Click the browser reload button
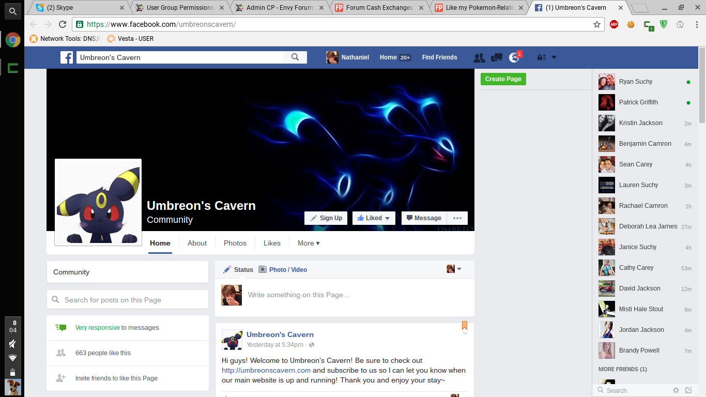Screen dimensions: 706x397 pos(63,24)
